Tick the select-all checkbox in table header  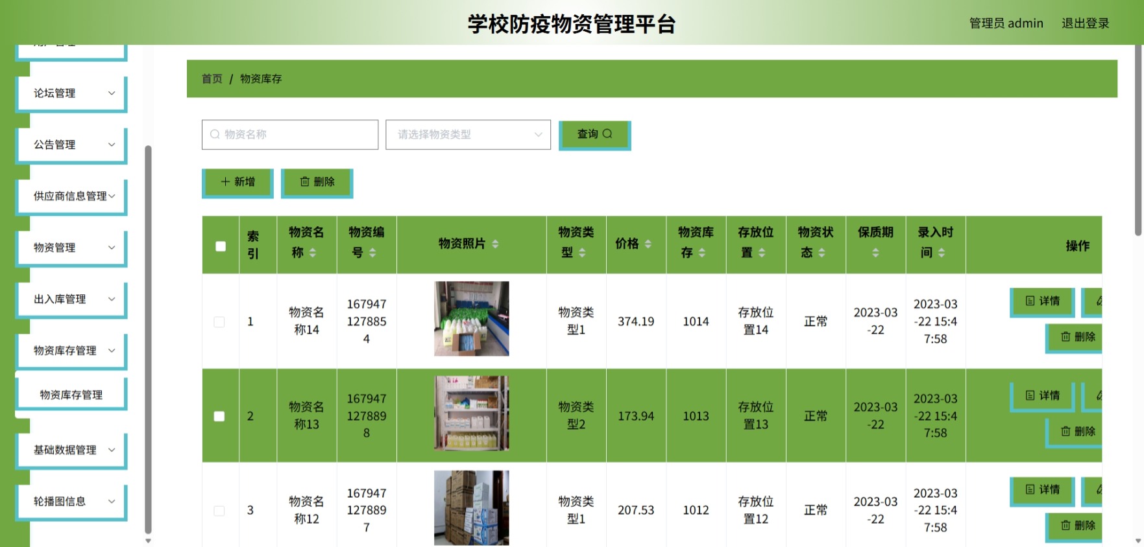point(221,246)
